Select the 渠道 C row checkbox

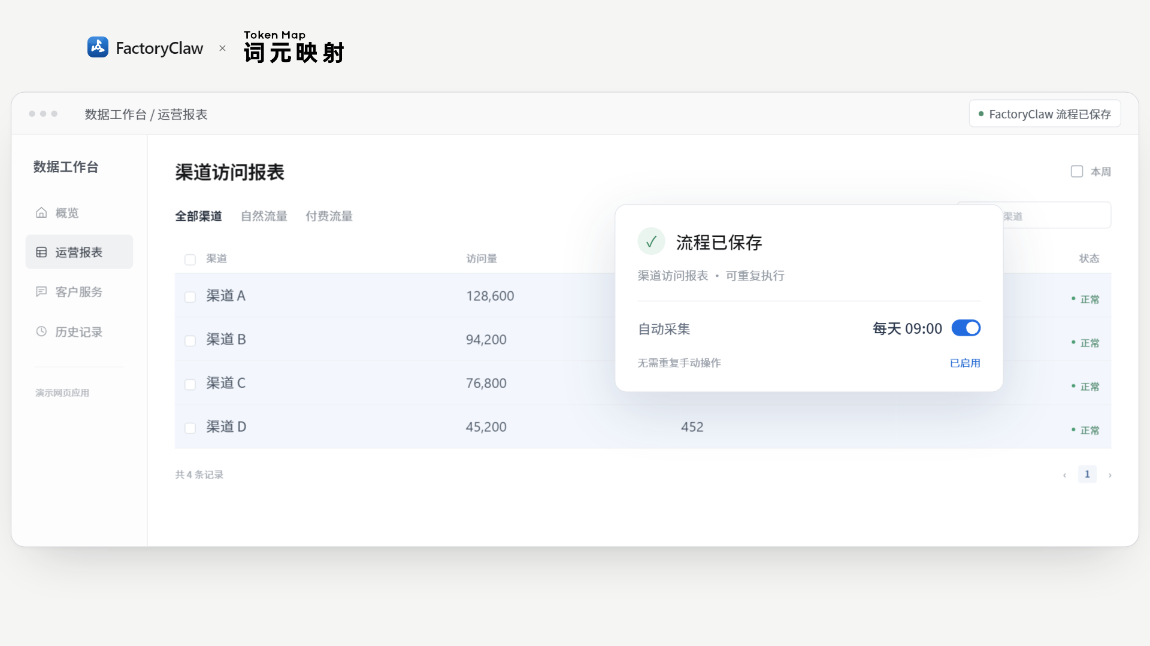pos(190,385)
